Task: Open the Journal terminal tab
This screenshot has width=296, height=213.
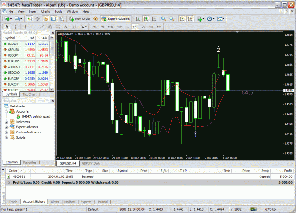Action: tap(102, 202)
